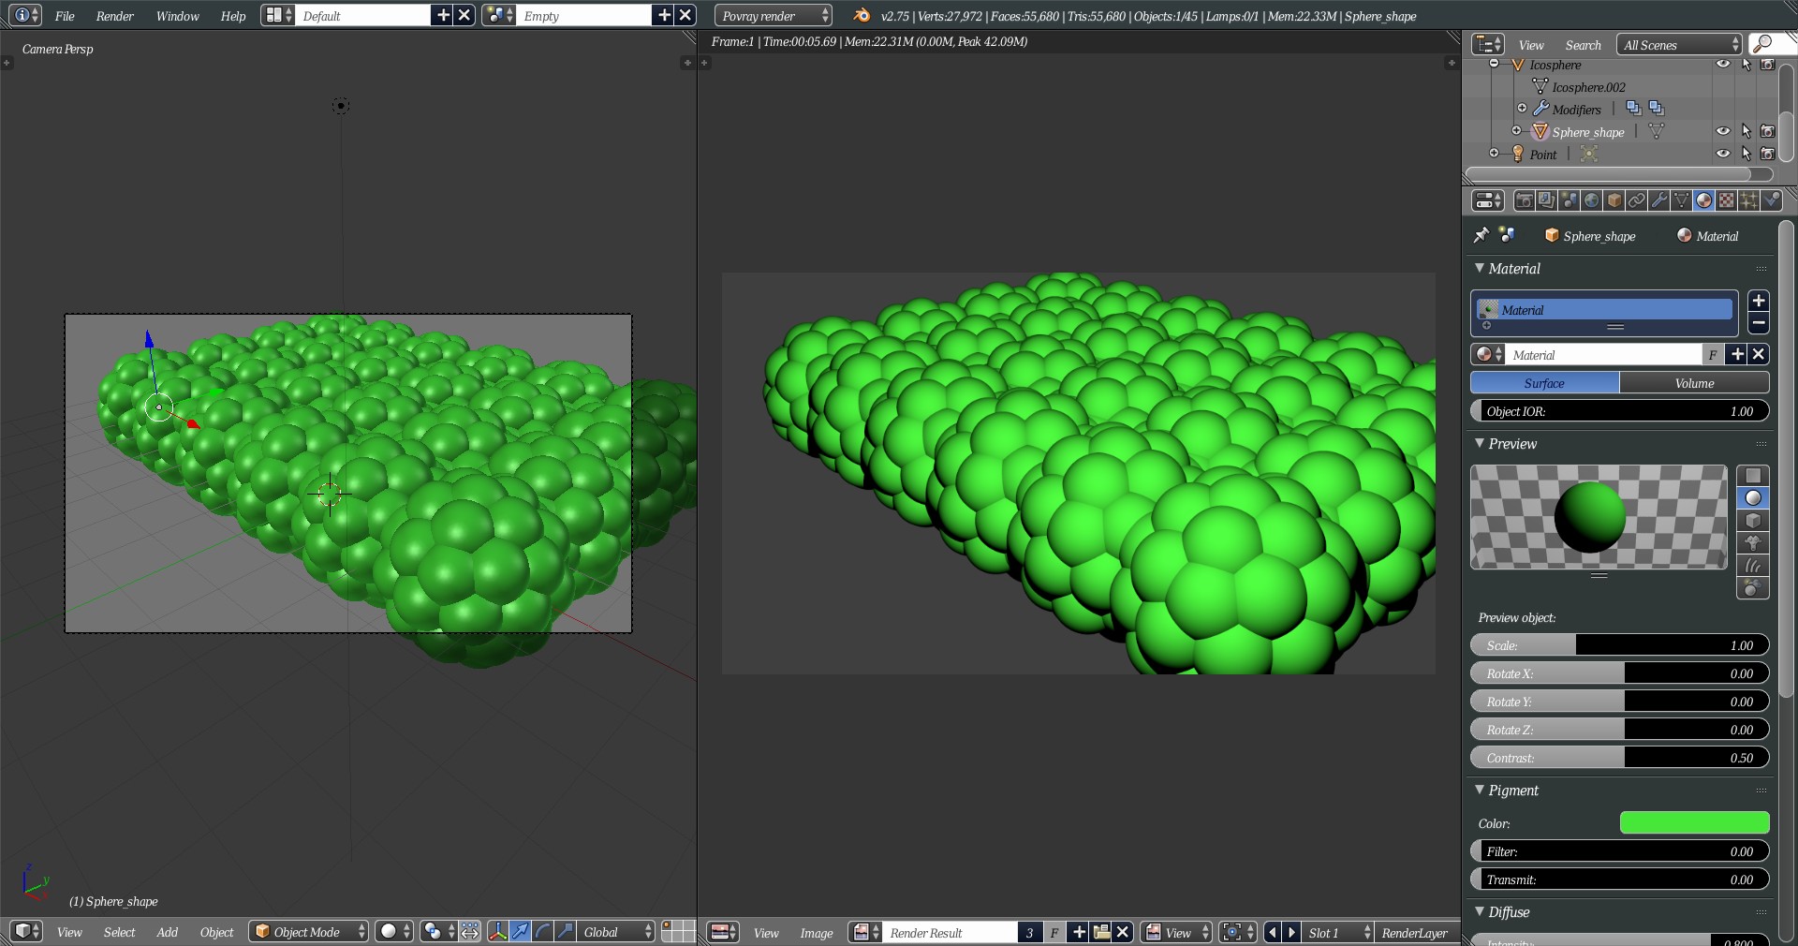Toggle Point lamp viewport visibility
This screenshot has height=946, width=1798.
click(1723, 154)
